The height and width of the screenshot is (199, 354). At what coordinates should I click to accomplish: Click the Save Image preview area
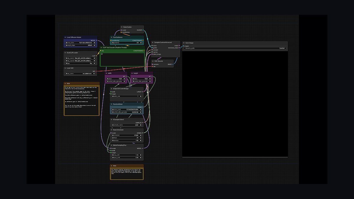235,103
